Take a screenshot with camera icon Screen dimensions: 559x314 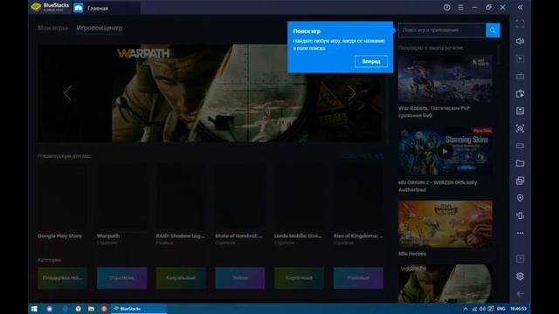[x=521, y=128]
